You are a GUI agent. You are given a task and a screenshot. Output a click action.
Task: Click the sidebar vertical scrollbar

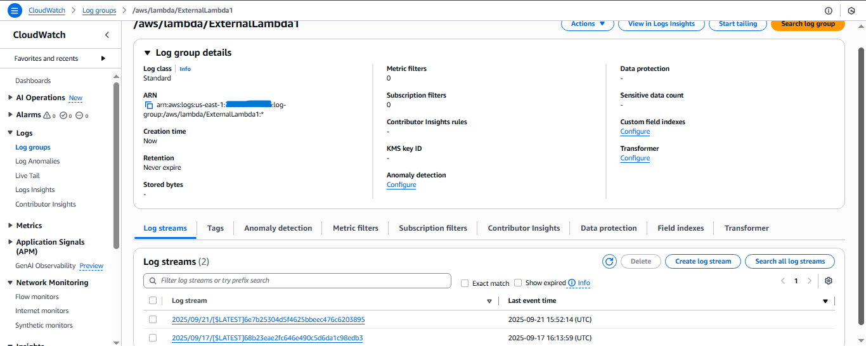click(x=116, y=165)
